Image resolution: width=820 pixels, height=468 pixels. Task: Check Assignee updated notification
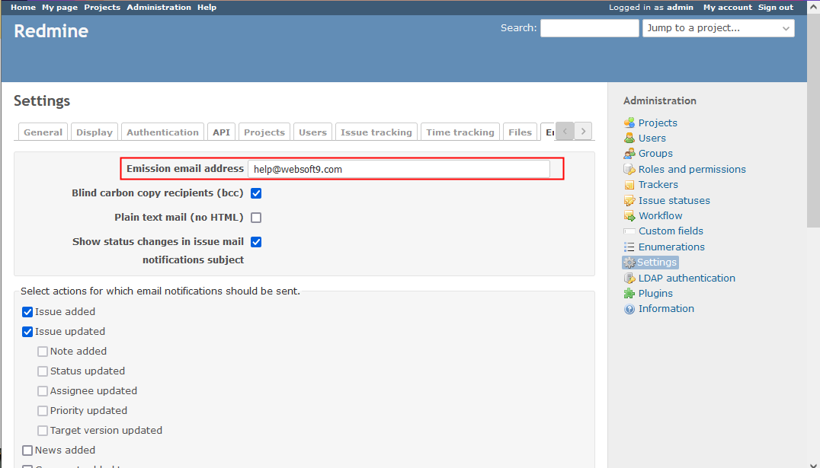(43, 391)
